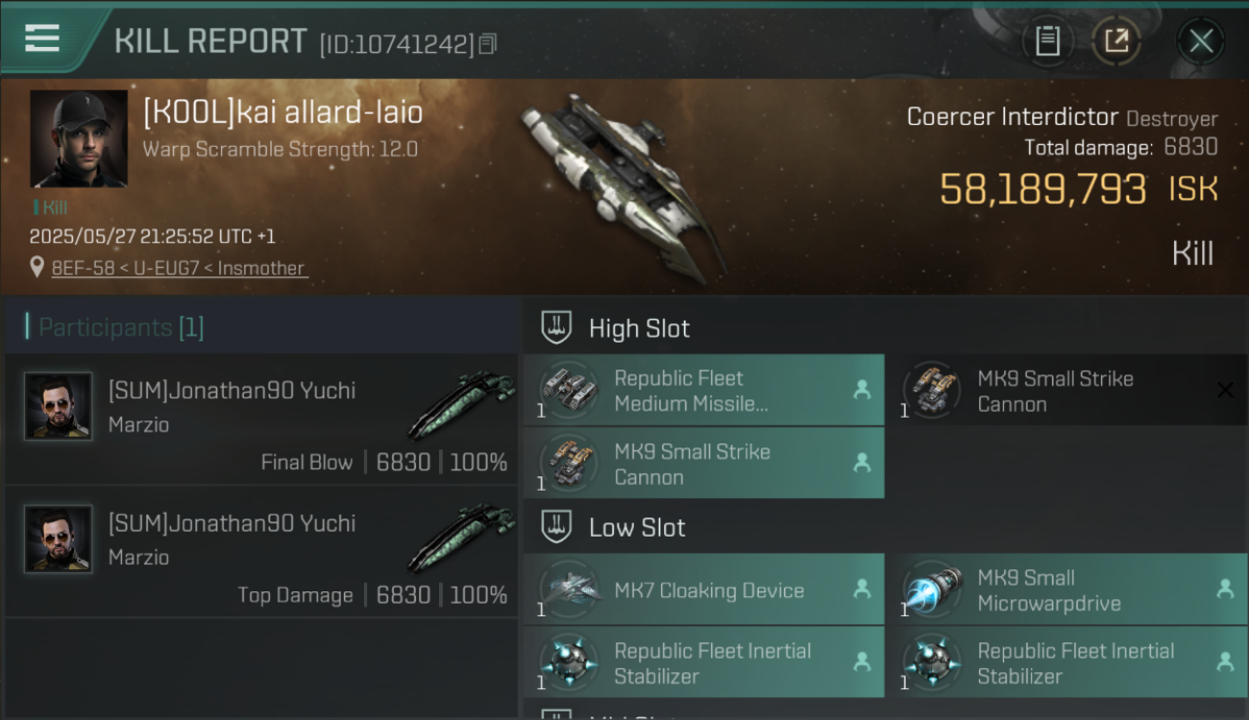Open the 8EF-58 location link

coord(180,268)
